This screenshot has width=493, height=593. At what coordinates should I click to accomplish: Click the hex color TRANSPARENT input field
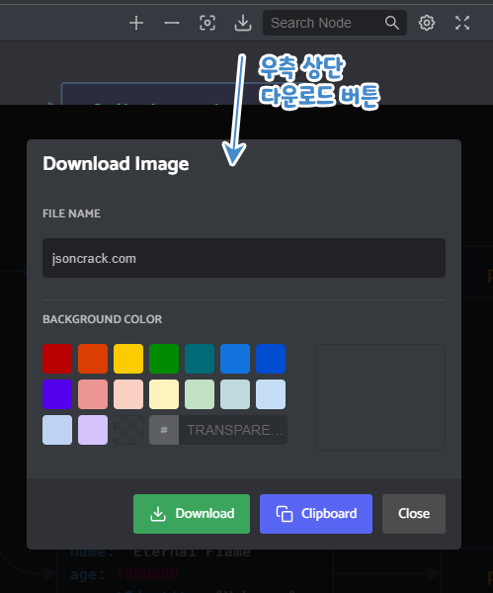tap(233, 430)
